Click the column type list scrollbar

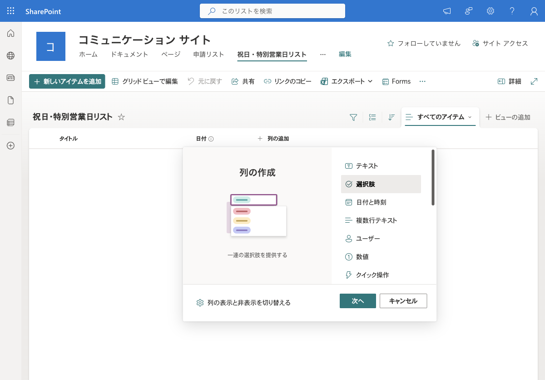(x=433, y=178)
